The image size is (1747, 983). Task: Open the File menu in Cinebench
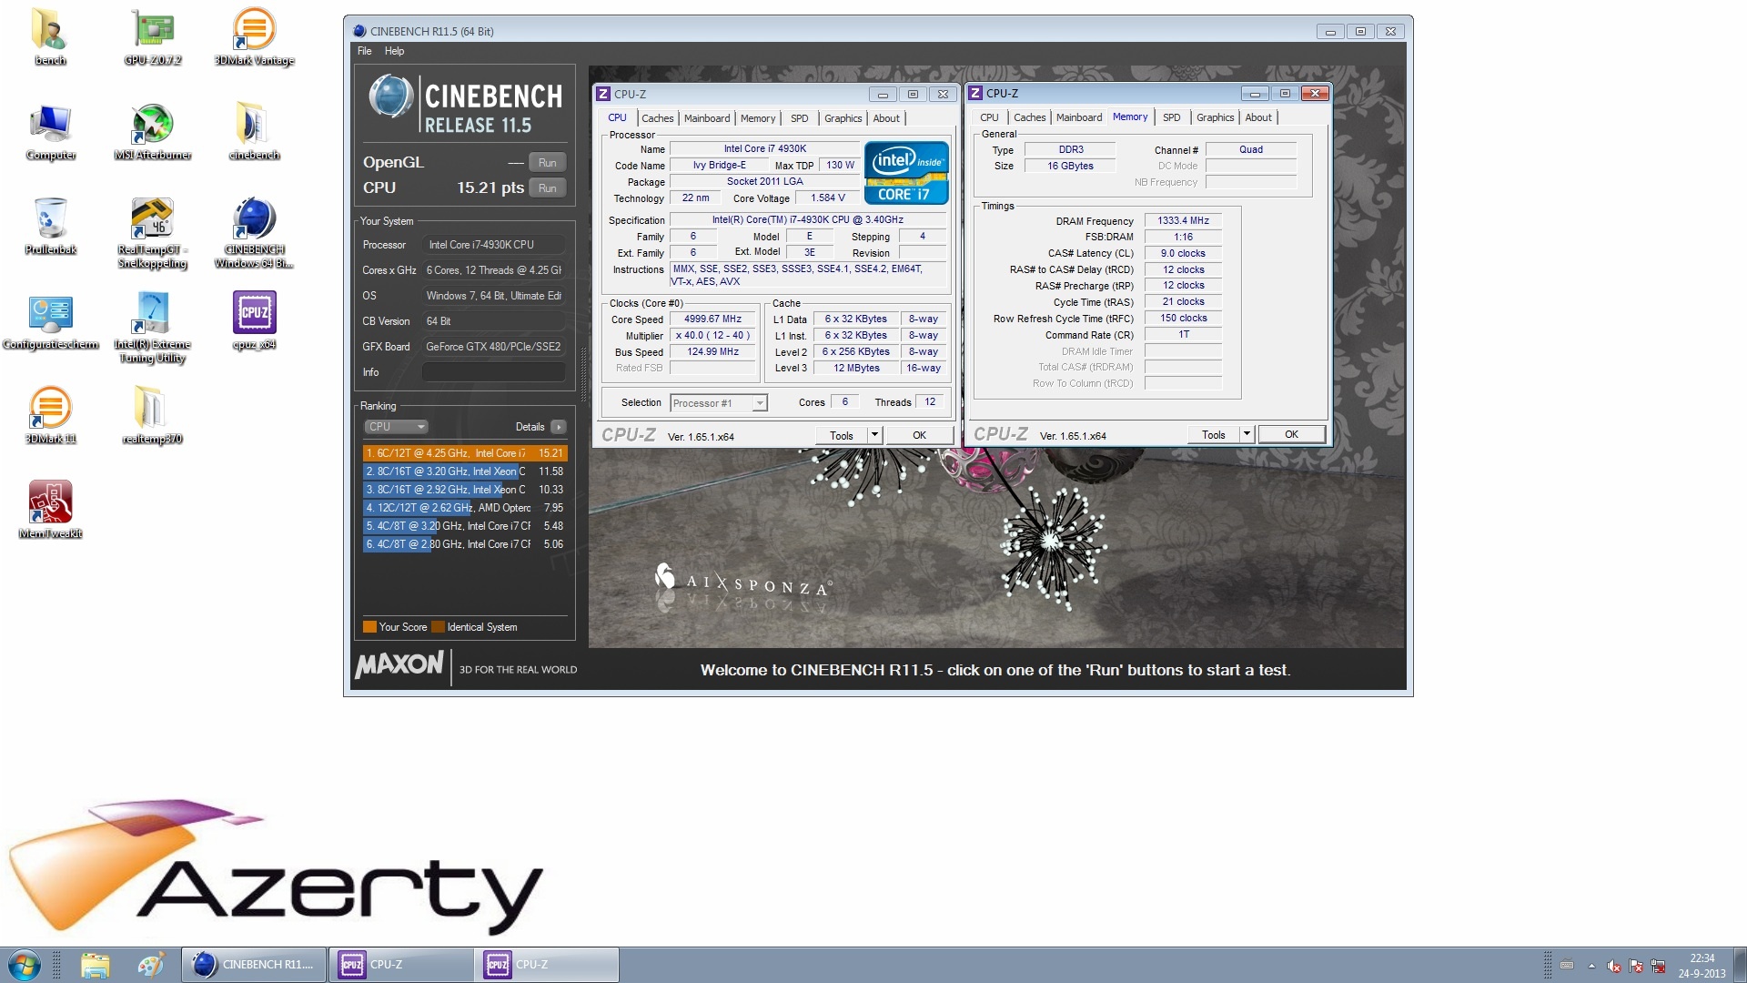(364, 51)
